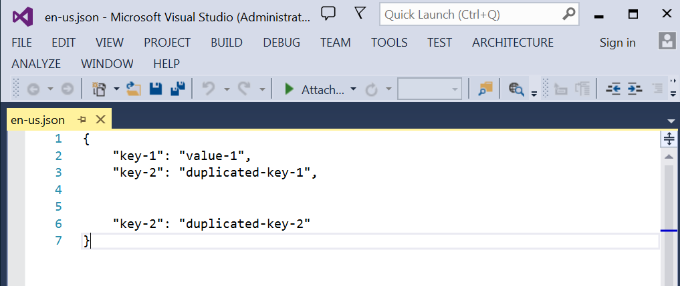Select the en-us.json document tab
This screenshot has height=286, width=680.
tap(37, 120)
